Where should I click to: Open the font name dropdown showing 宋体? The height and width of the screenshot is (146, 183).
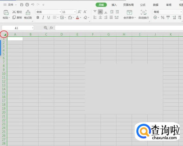coord(48,12)
